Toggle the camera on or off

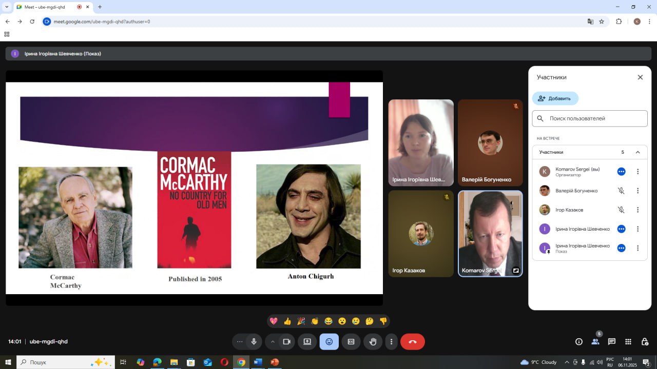tap(287, 342)
